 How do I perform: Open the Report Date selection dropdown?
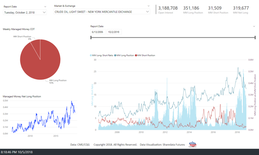click(x=25, y=13)
